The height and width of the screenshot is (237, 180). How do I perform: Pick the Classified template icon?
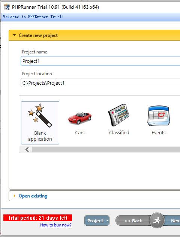[119, 119]
